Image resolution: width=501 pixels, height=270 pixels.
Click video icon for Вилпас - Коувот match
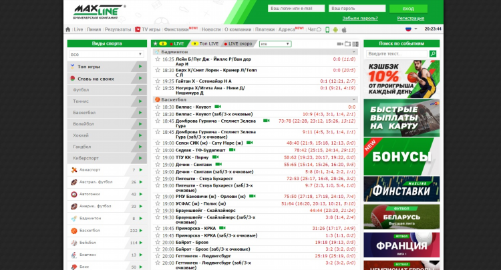click(x=218, y=107)
